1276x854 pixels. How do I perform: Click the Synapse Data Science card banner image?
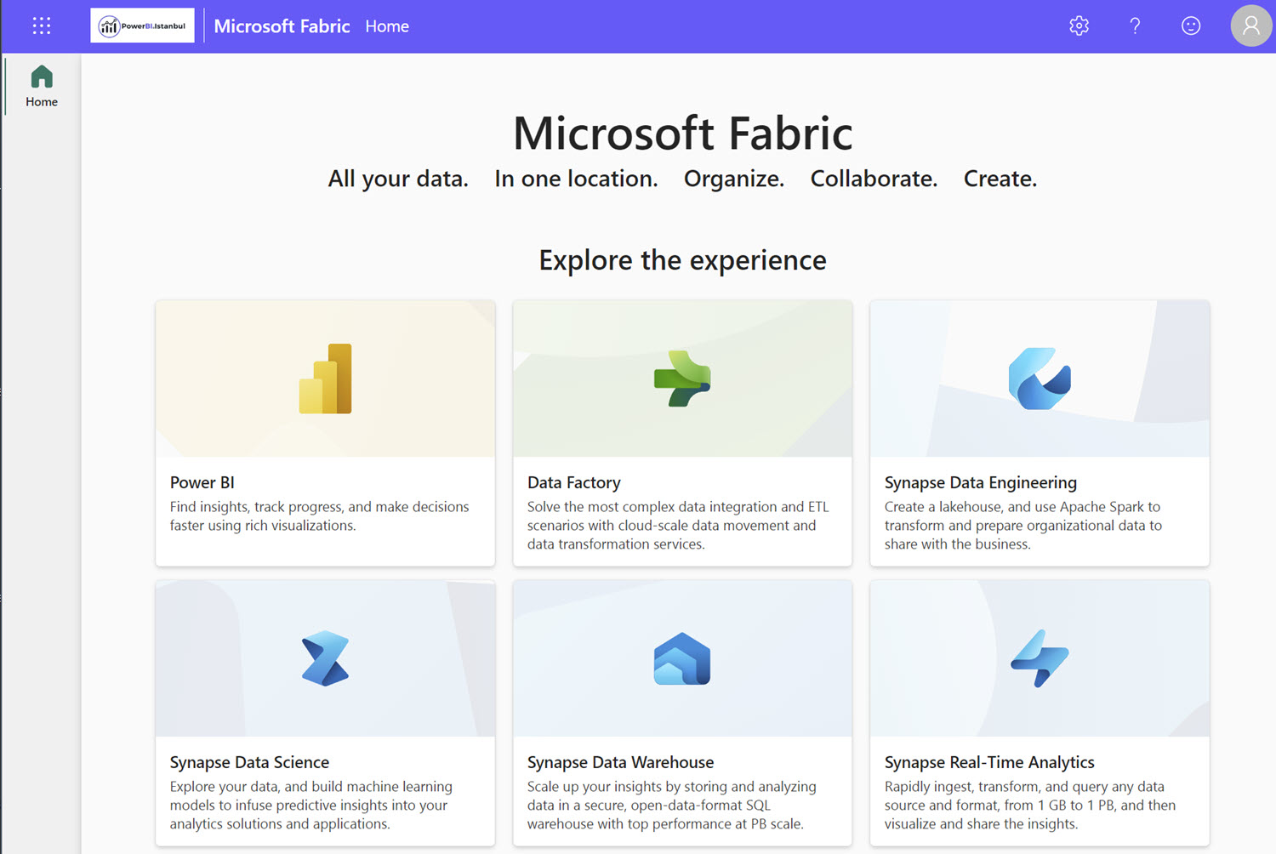click(324, 658)
